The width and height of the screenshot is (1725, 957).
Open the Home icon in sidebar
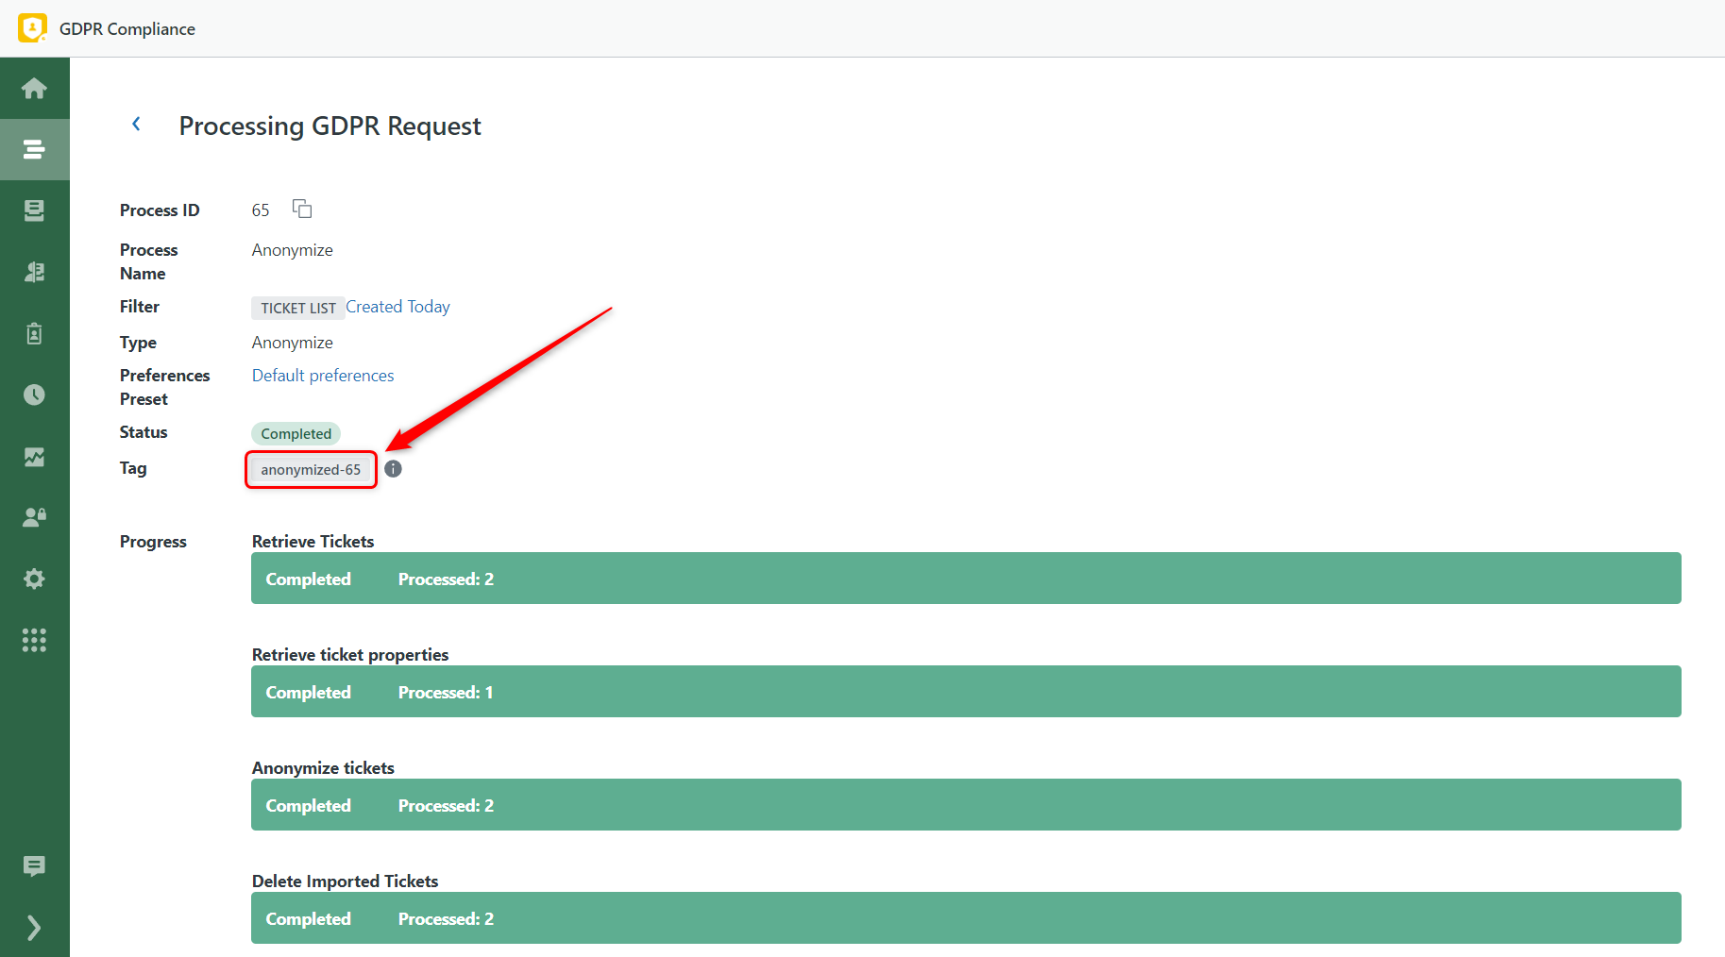[x=34, y=88]
